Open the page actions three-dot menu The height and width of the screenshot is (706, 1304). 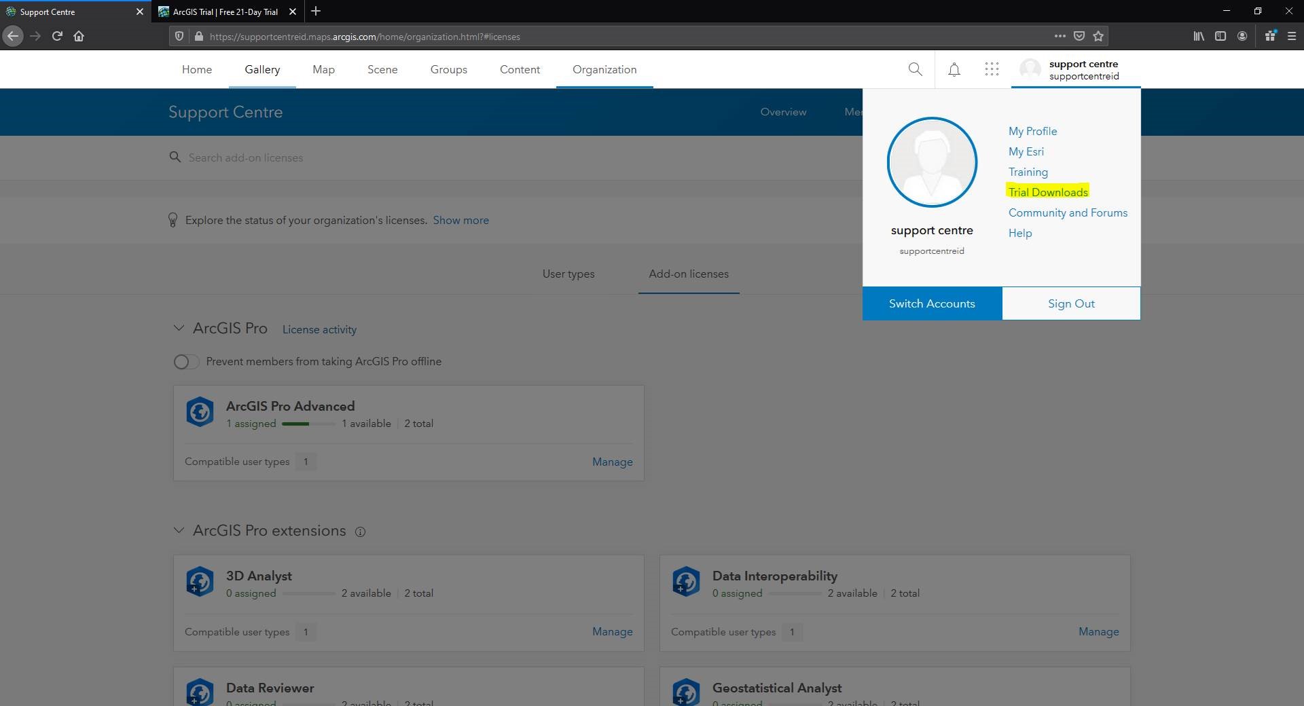coord(1059,36)
